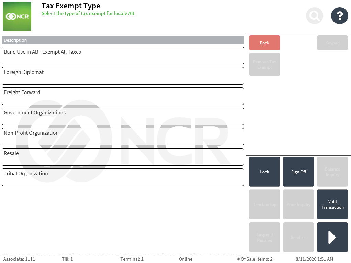Click the red Back button
This screenshot has height=263, width=351.
[264, 43]
